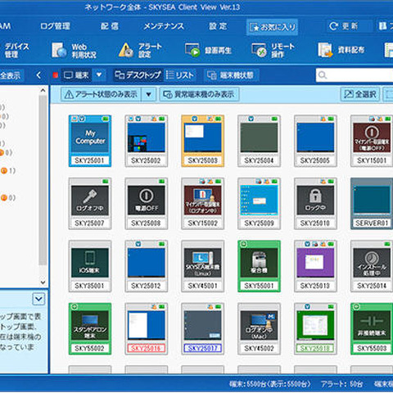The width and height of the screenshot is (393, 393).
Task: Show 端末機状態 view
Action: pos(231,75)
